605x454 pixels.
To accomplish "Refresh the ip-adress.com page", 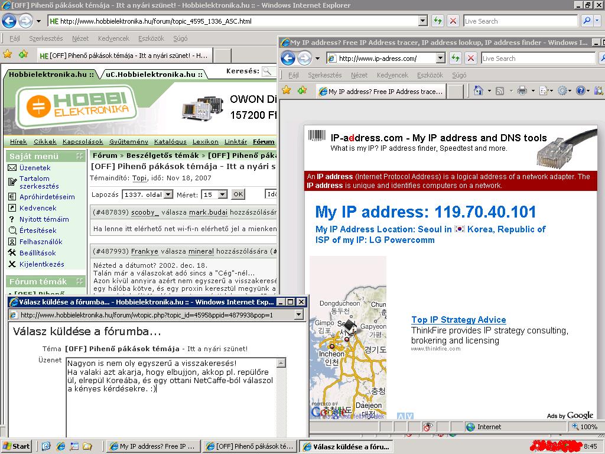I will coord(456,59).
